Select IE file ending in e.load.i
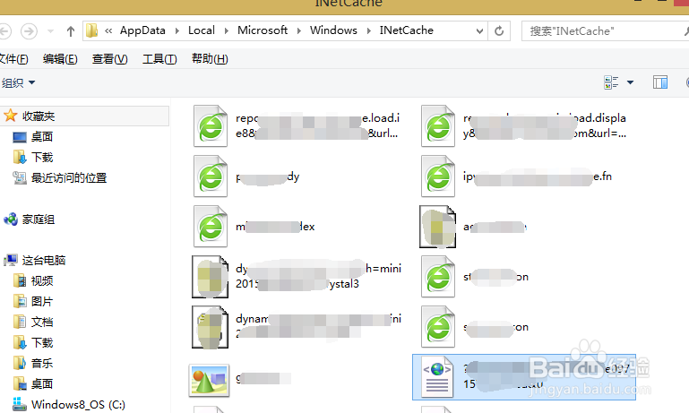This screenshot has width=689, height=413. tap(297, 126)
